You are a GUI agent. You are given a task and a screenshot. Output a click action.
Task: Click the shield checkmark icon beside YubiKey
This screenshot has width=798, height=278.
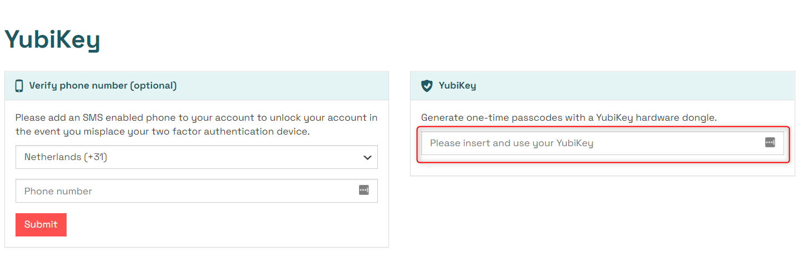(x=426, y=86)
